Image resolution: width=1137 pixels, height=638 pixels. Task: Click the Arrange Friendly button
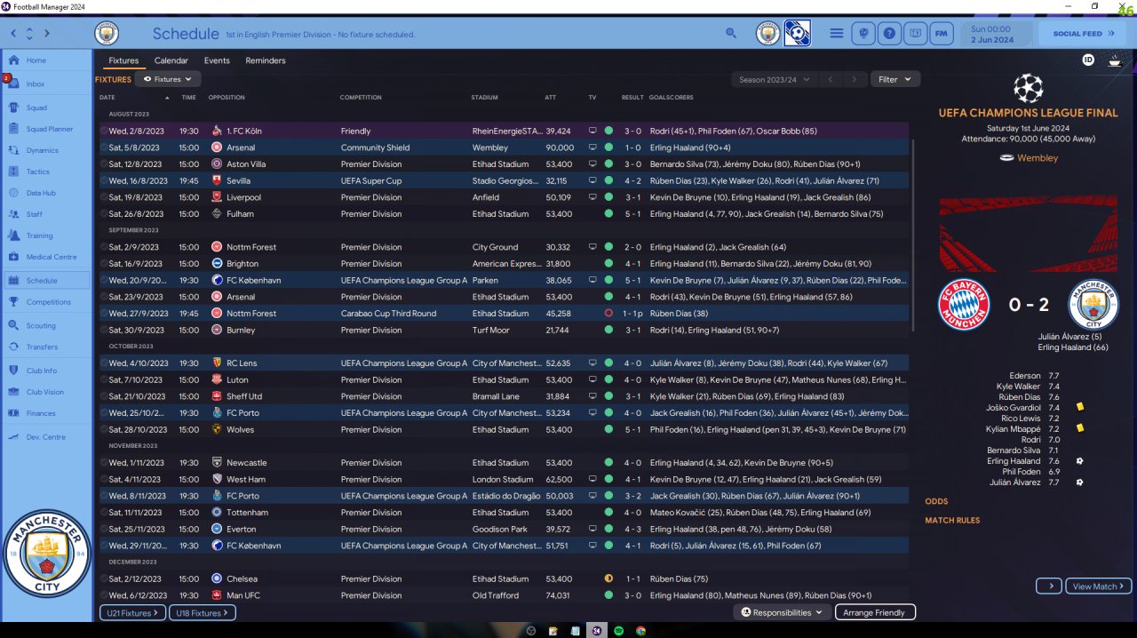click(x=875, y=612)
